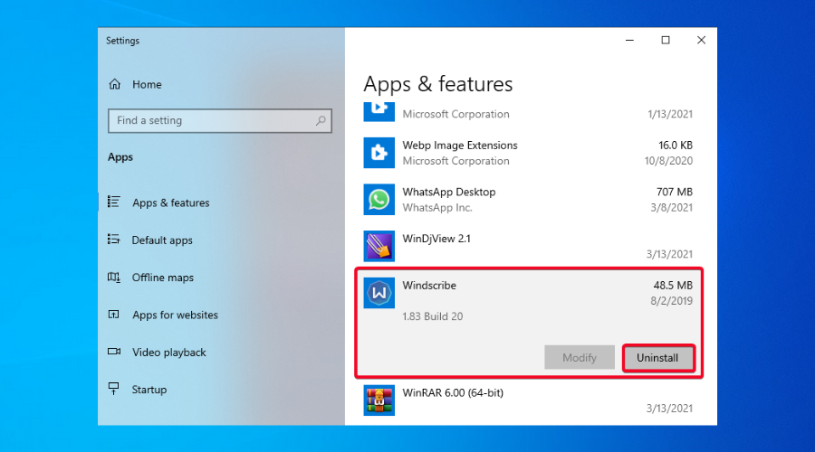Minimize the Settings window
Viewport: 815px width, 452px height.
pyautogui.click(x=629, y=40)
